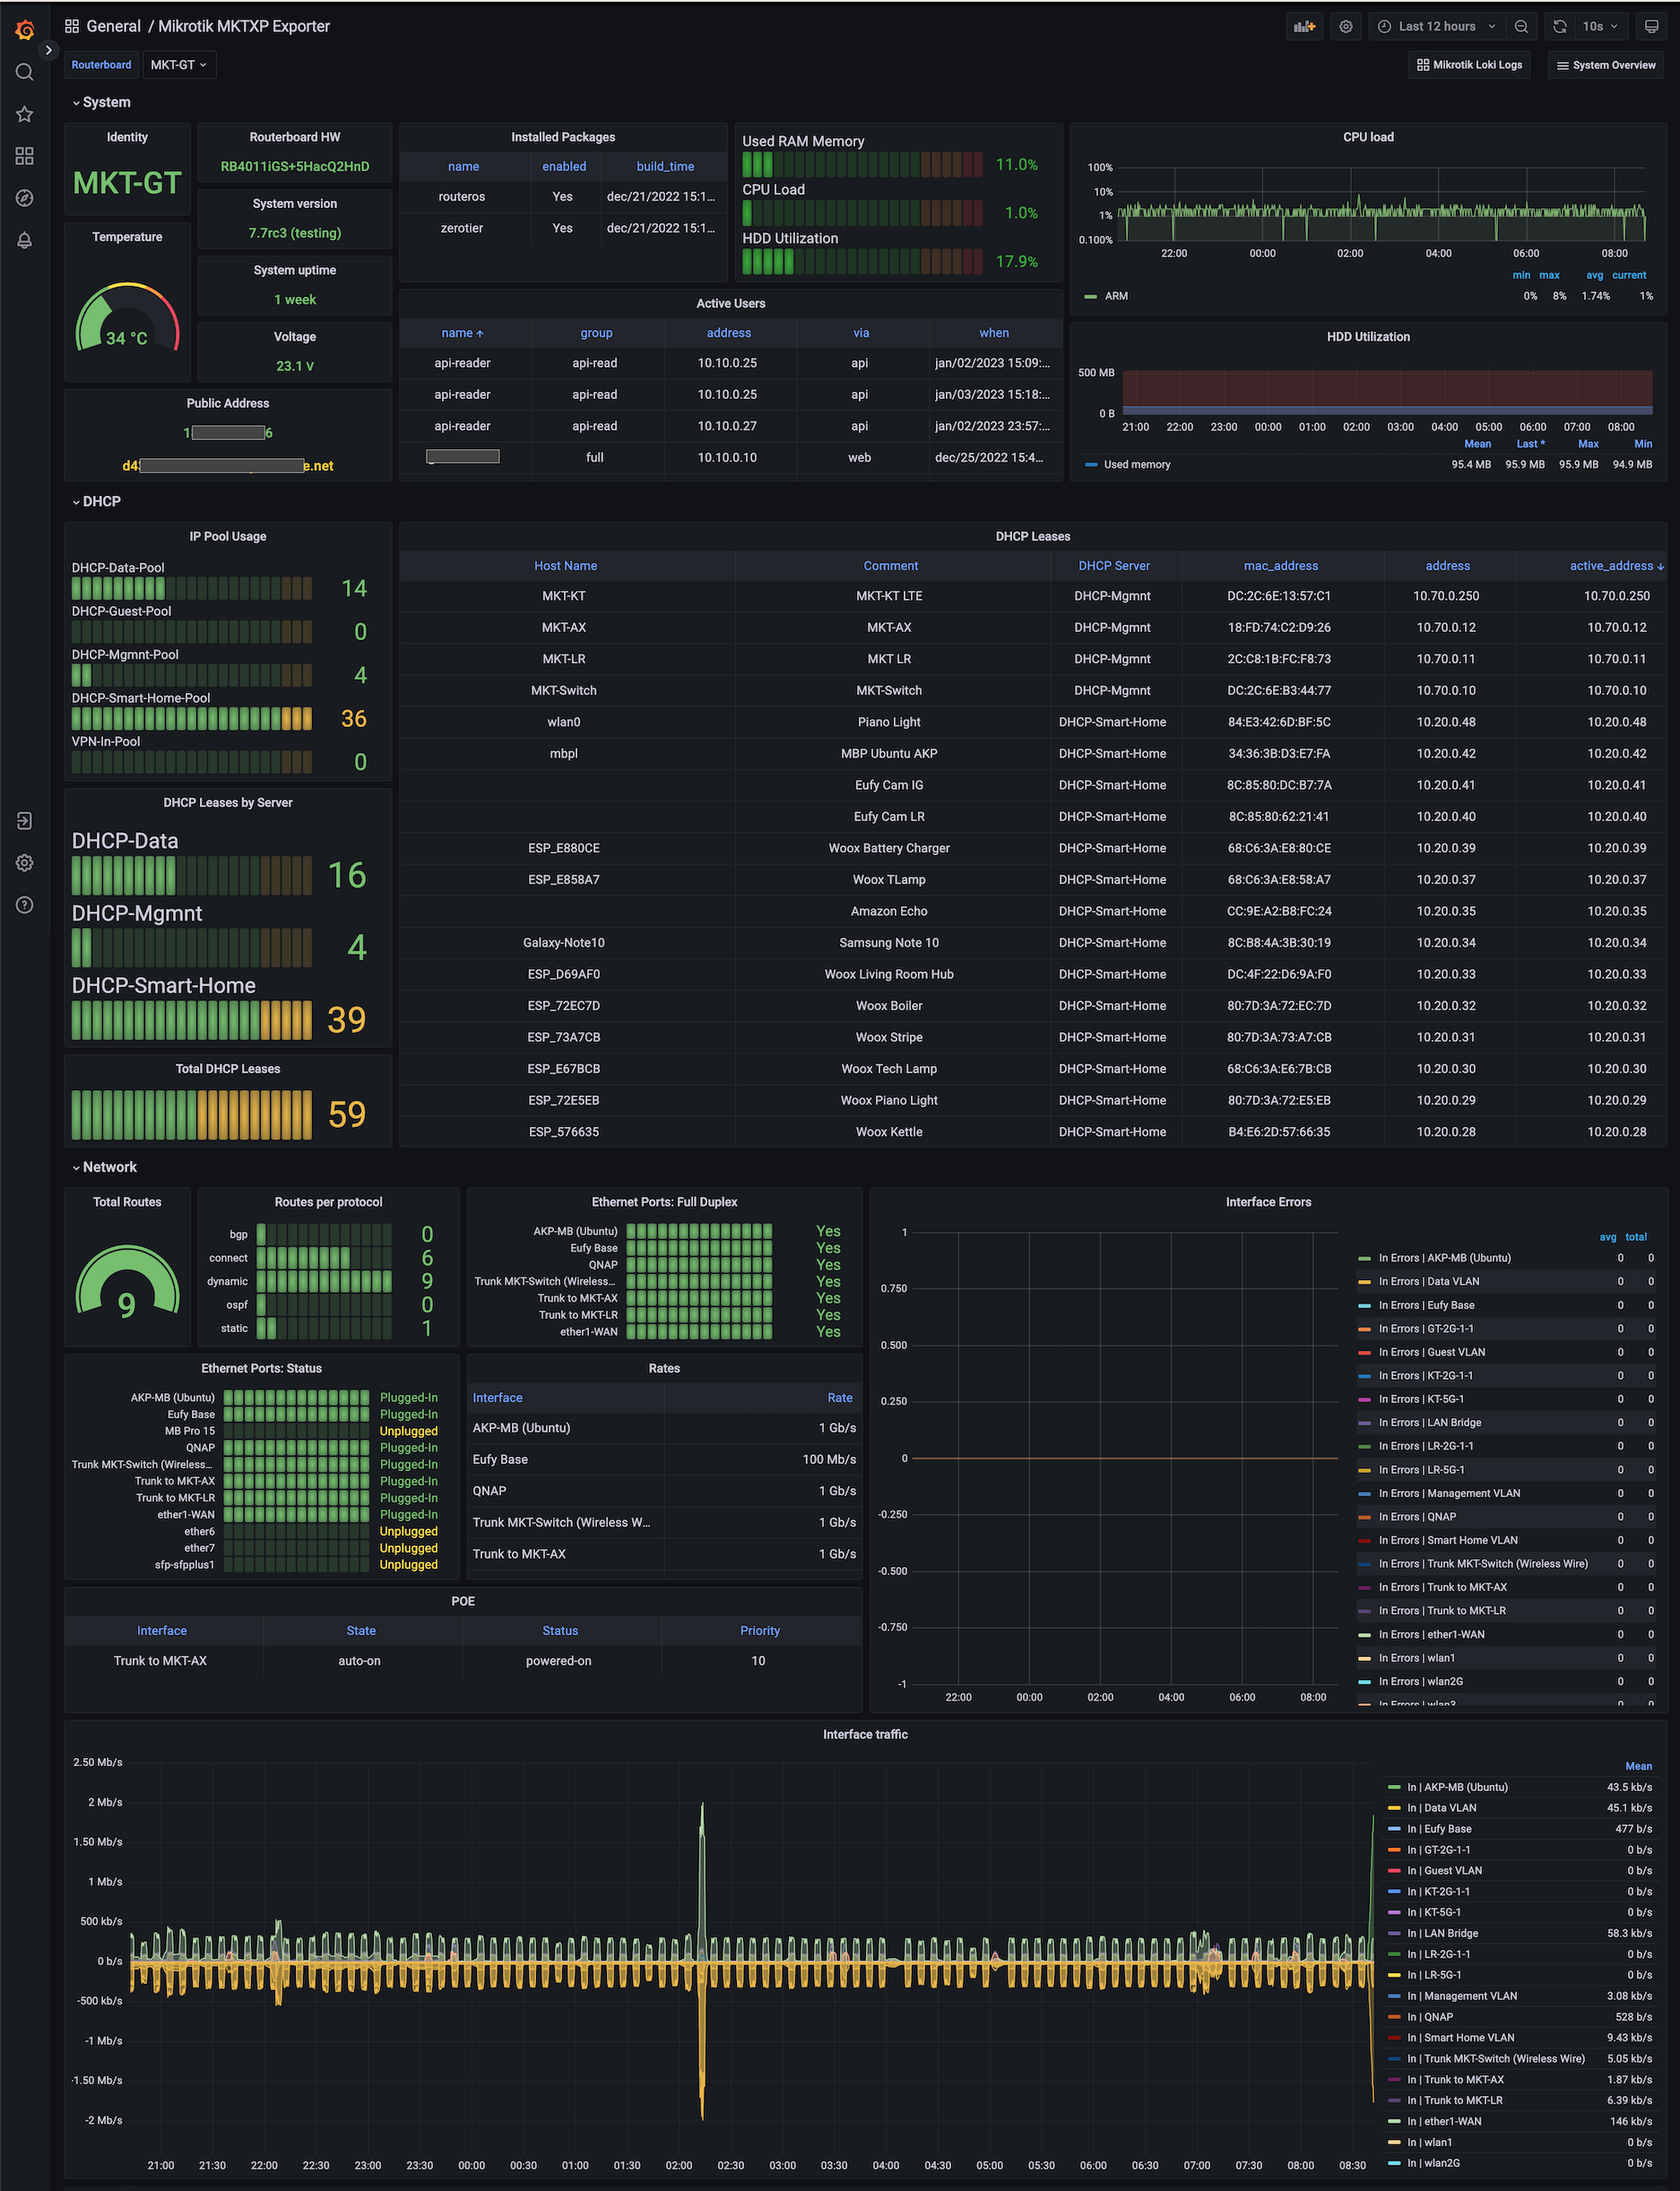1680x2191 pixels.
Task: Sort Interface Errors legend by total
Action: (x=1636, y=1237)
